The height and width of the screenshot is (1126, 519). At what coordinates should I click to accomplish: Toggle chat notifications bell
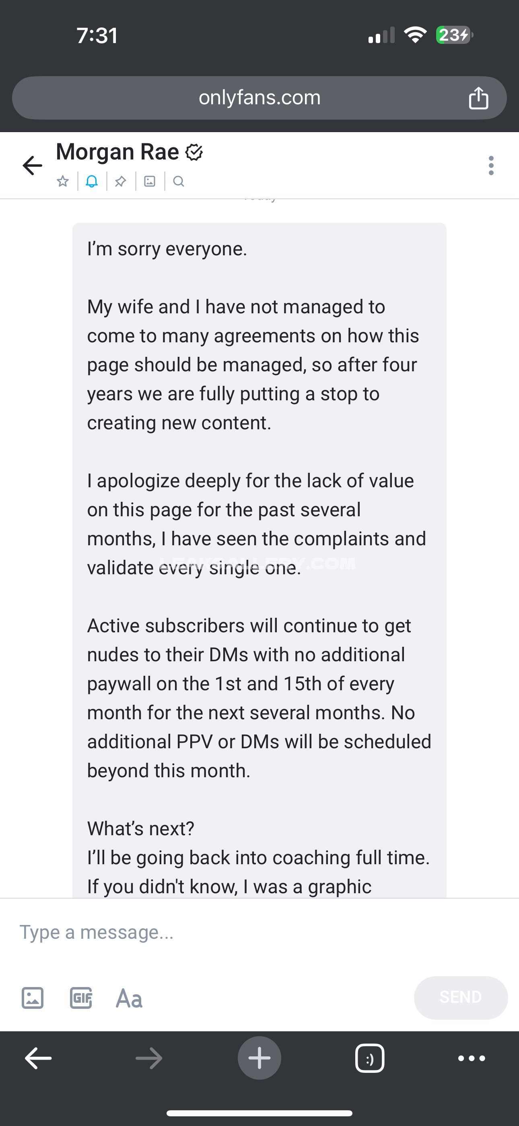click(x=92, y=181)
